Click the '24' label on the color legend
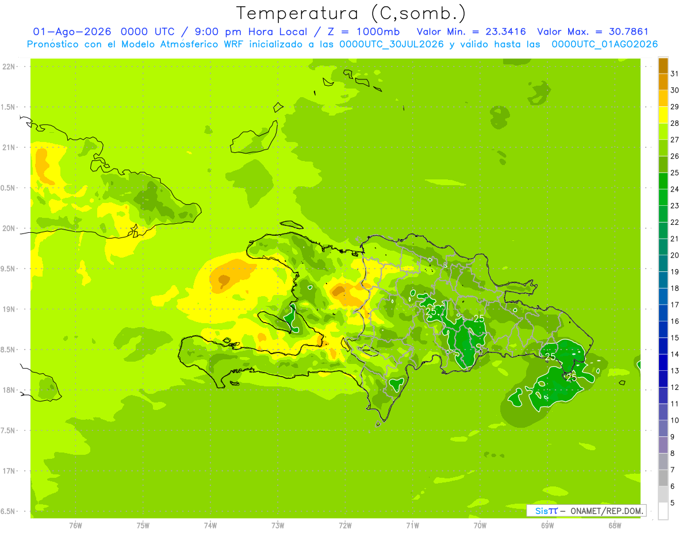 [x=675, y=189]
